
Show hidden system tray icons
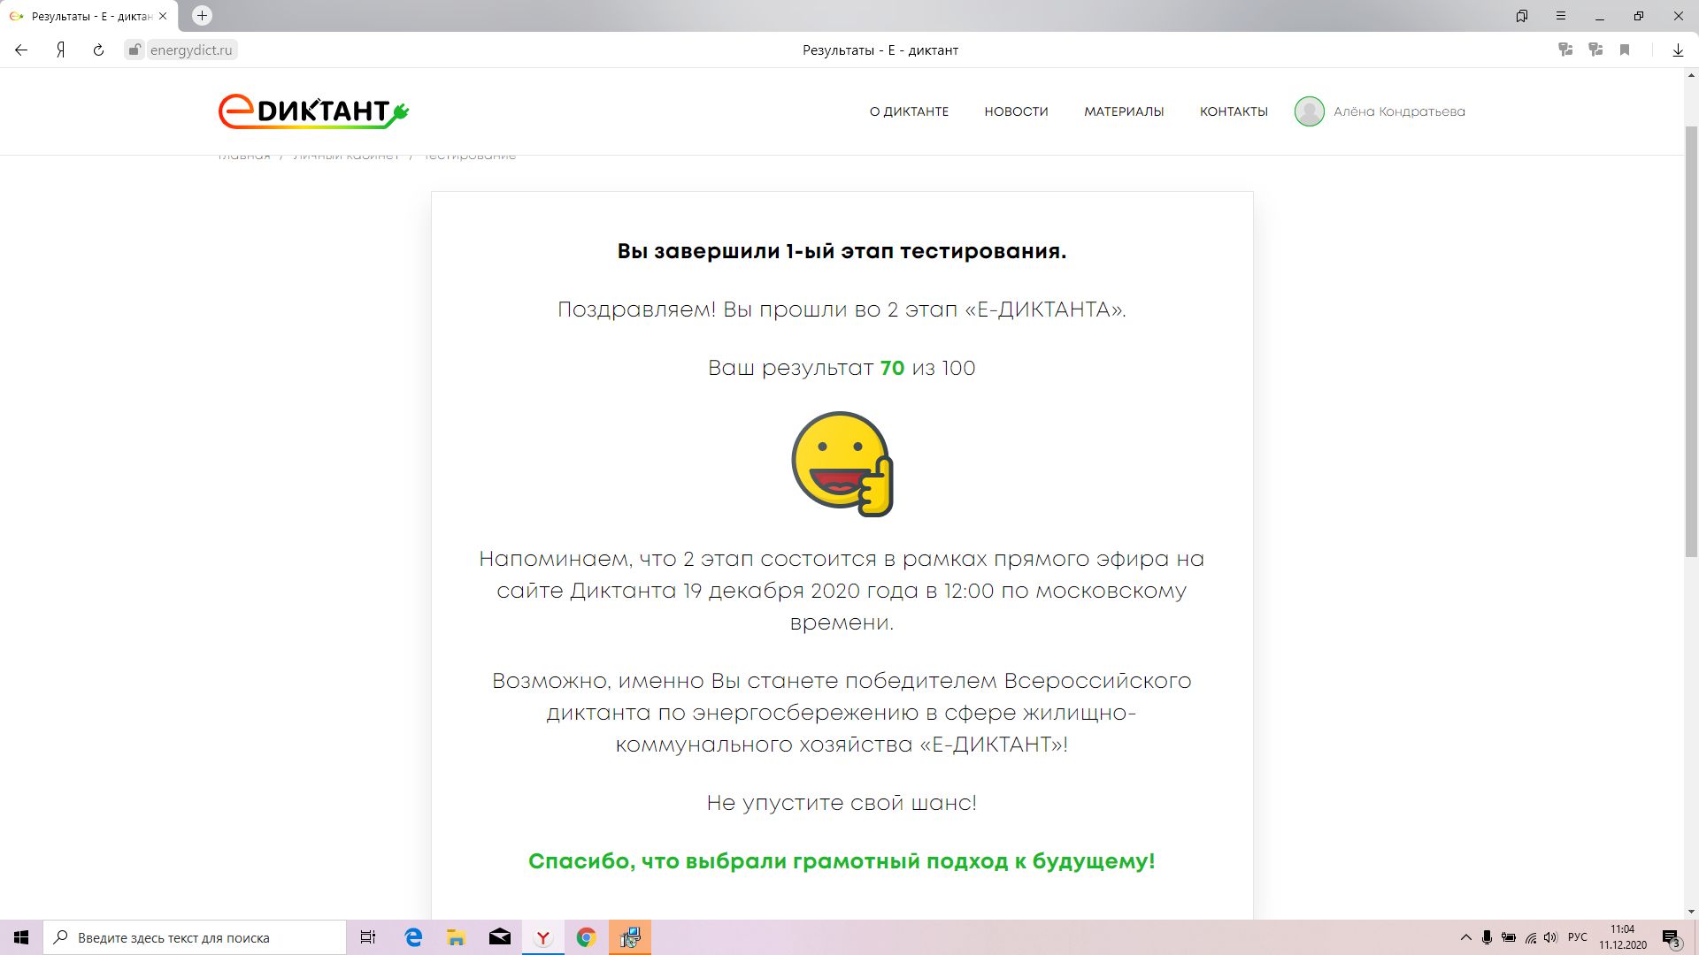coord(1465,937)
